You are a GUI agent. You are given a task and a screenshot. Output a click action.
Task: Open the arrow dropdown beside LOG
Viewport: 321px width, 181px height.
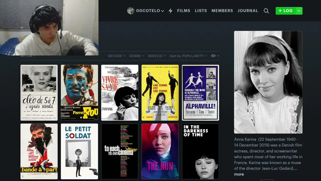pos(299,11)
